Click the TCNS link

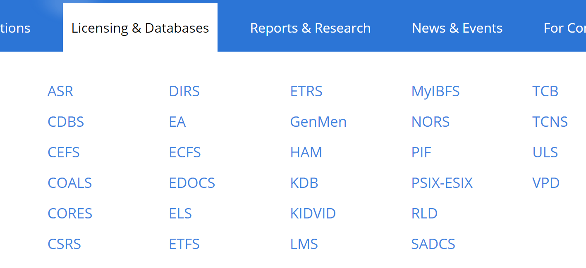click(x=550, y=122)
